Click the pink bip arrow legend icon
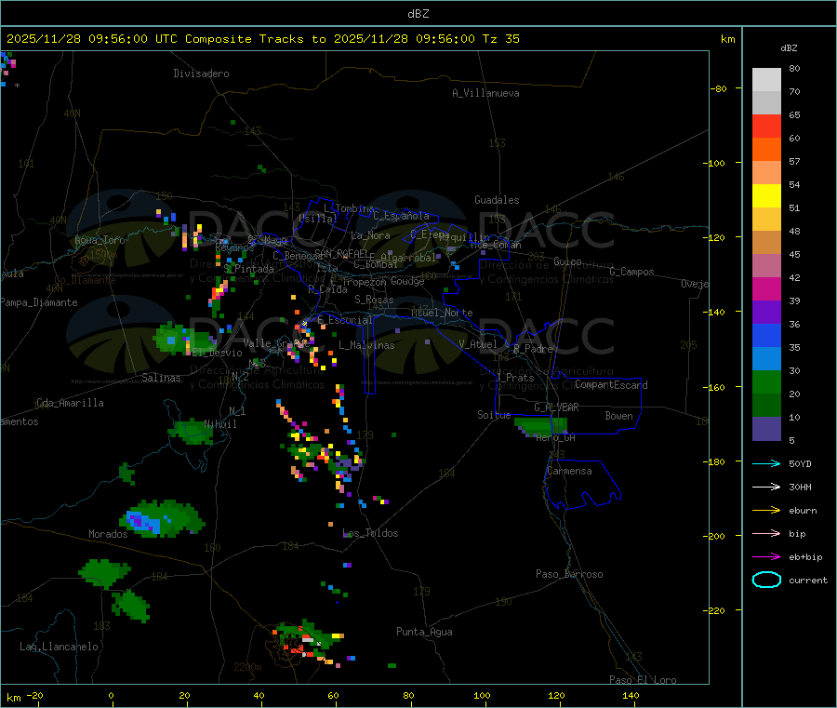837x708 pixels. 766,533
